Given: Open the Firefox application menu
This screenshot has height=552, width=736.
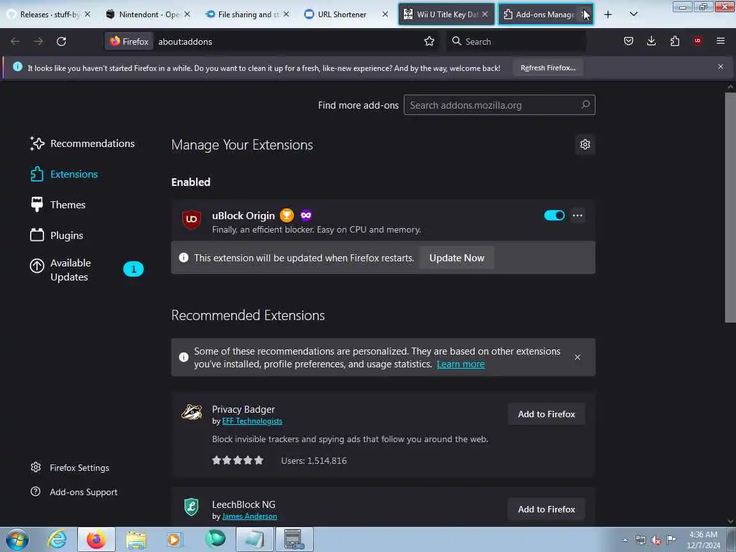Looking at the screenshot, I should pyautogui.click(x=721, y=42).
